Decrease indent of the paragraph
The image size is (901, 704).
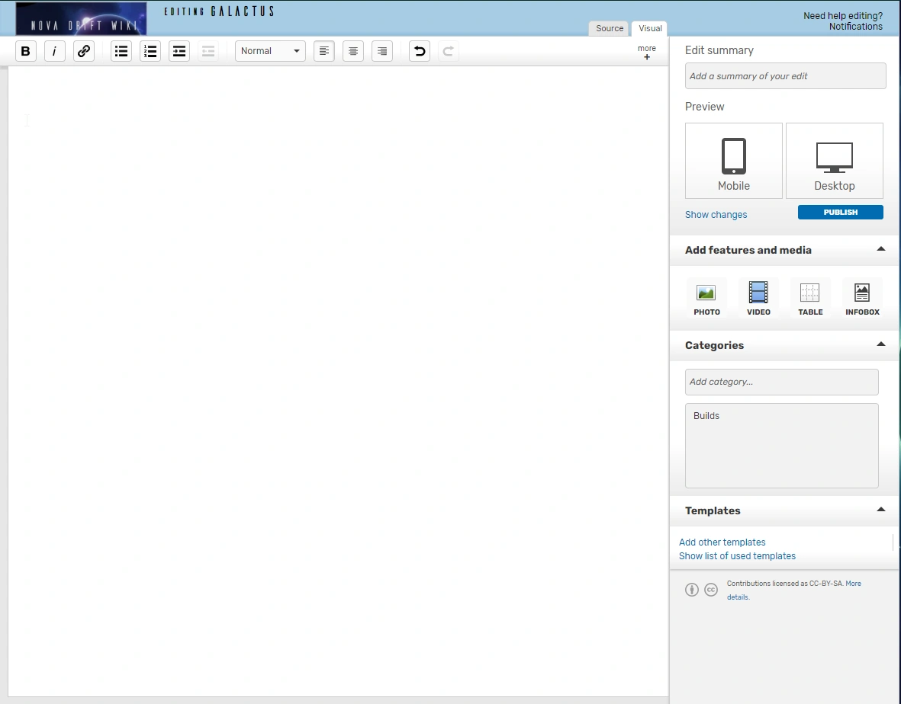point(208,51)
